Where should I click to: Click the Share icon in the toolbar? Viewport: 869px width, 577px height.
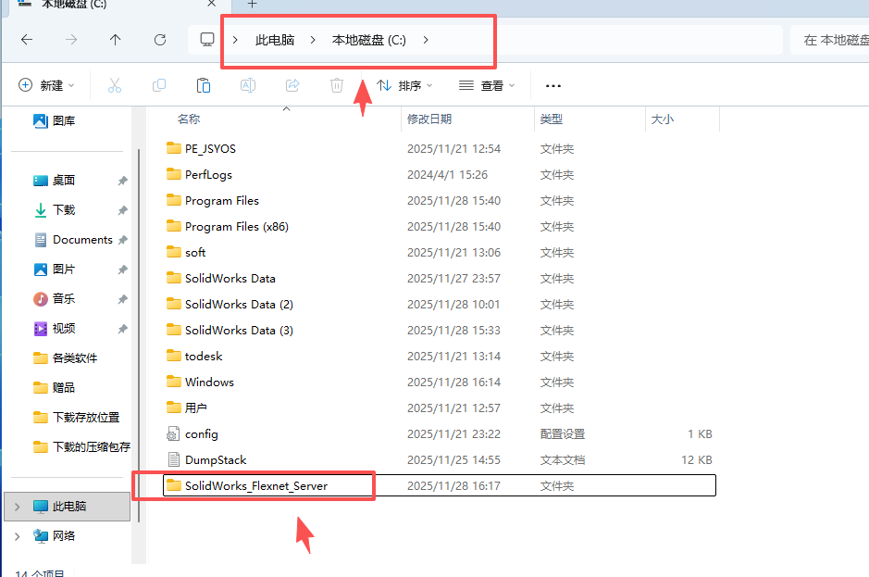tap(292, 85)
